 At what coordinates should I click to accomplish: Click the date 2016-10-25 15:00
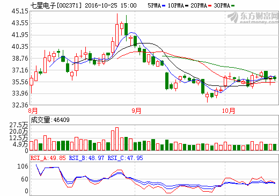pos(111,5)
